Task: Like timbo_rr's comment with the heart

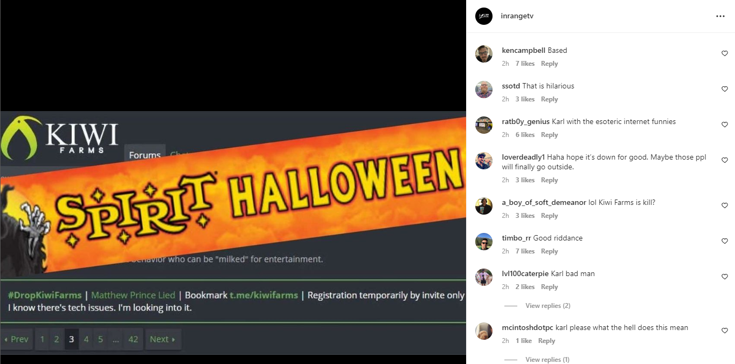Action: click(725, 241)
